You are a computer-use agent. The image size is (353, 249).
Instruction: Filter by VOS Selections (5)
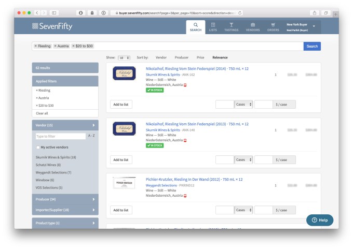(49, 187)
